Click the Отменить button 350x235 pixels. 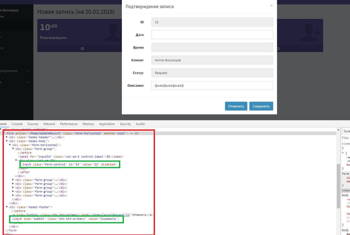[236, 106]
